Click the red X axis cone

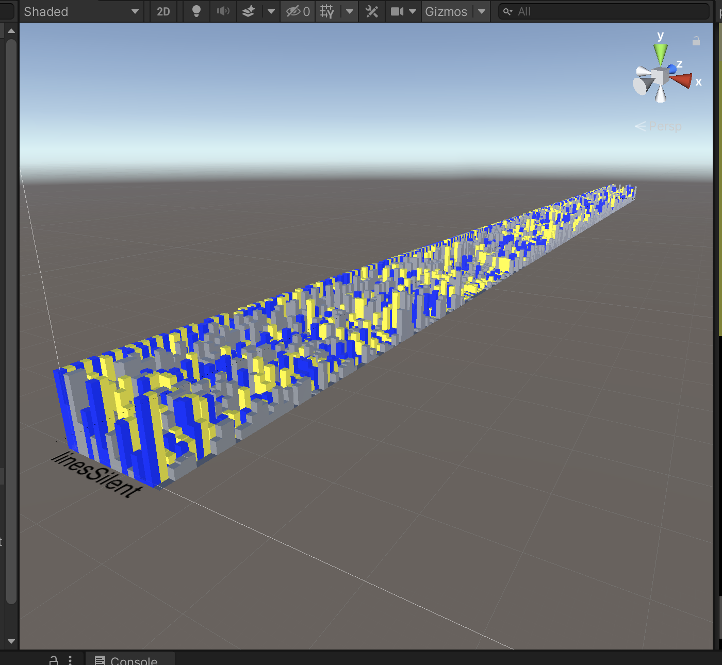682,80
